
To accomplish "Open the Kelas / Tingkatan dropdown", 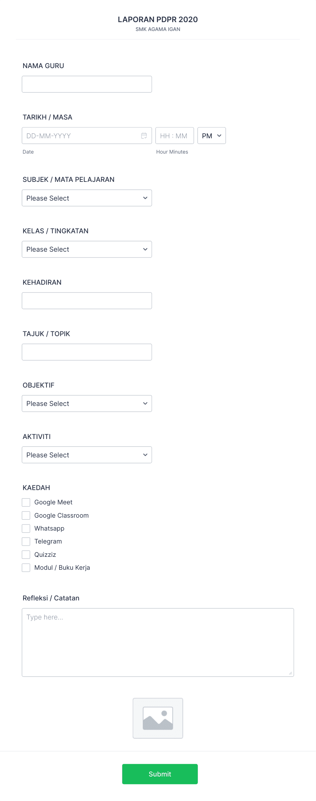I will pyautogui.click(x=87, y=249).
